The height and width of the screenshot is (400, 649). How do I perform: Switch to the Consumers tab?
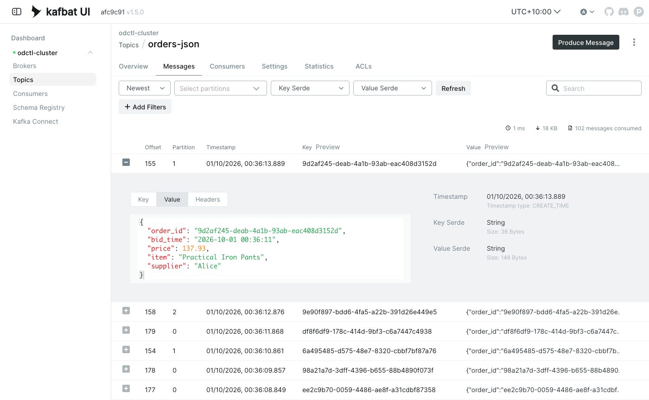point(227,66)
